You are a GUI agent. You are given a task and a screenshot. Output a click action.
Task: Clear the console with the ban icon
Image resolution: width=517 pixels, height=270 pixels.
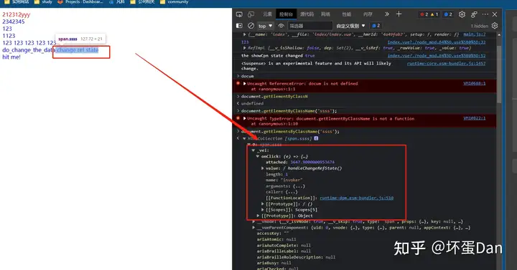coord(251,26)
